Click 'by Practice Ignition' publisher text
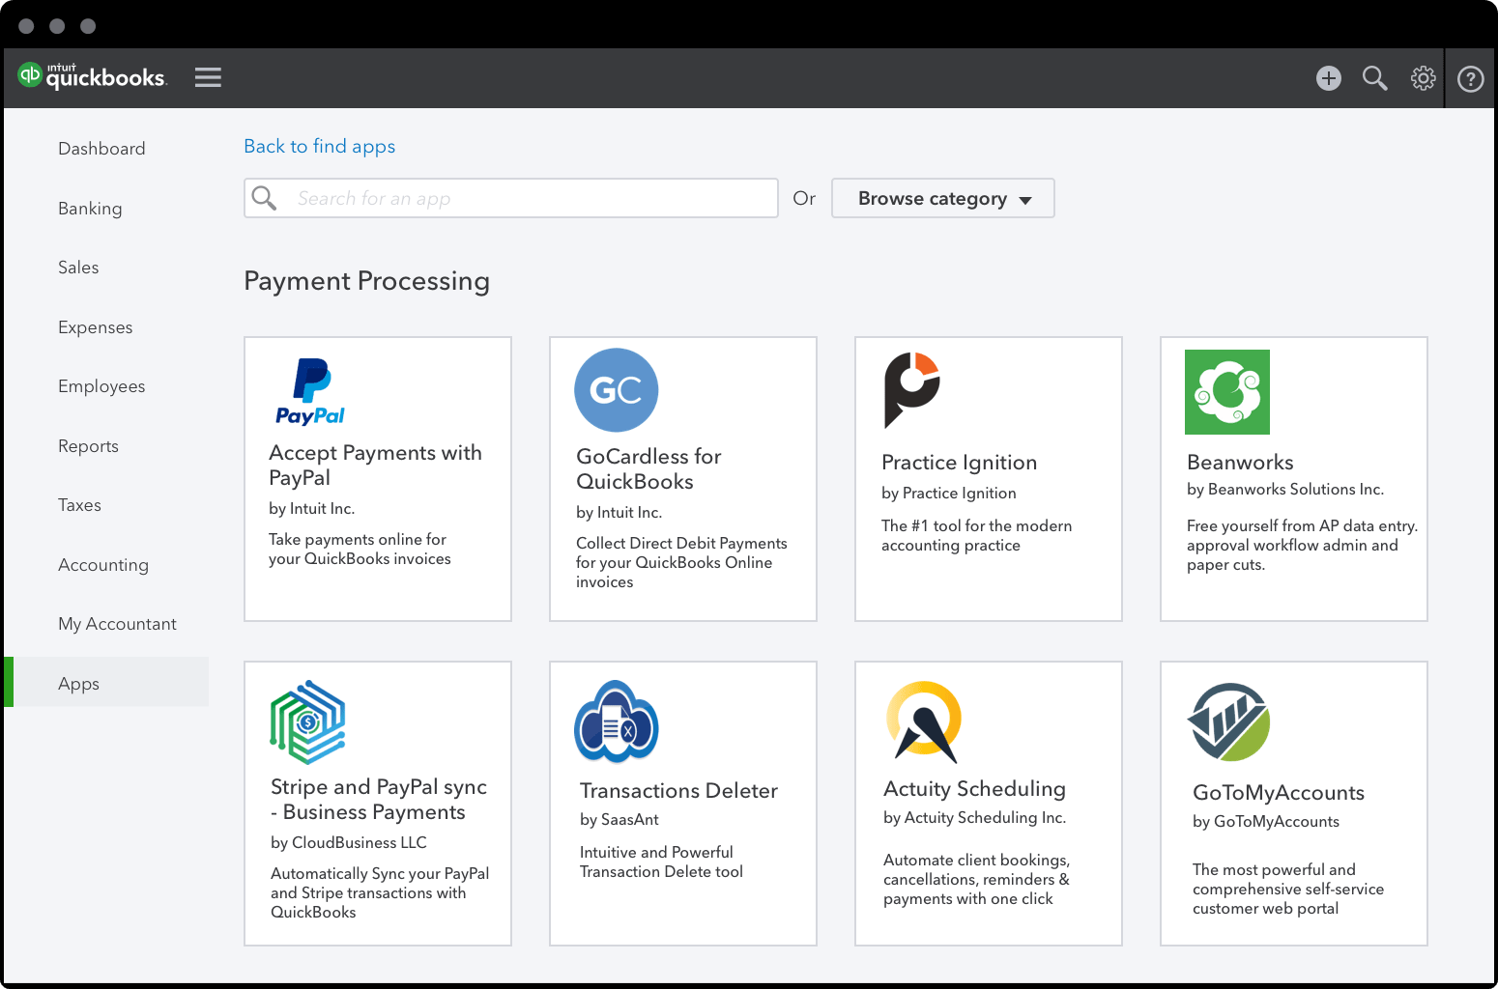Viewport: 1498px width, 989px height. click(948, 494)
